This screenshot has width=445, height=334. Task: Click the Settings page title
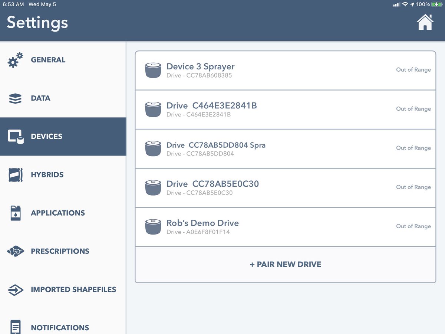37,23
